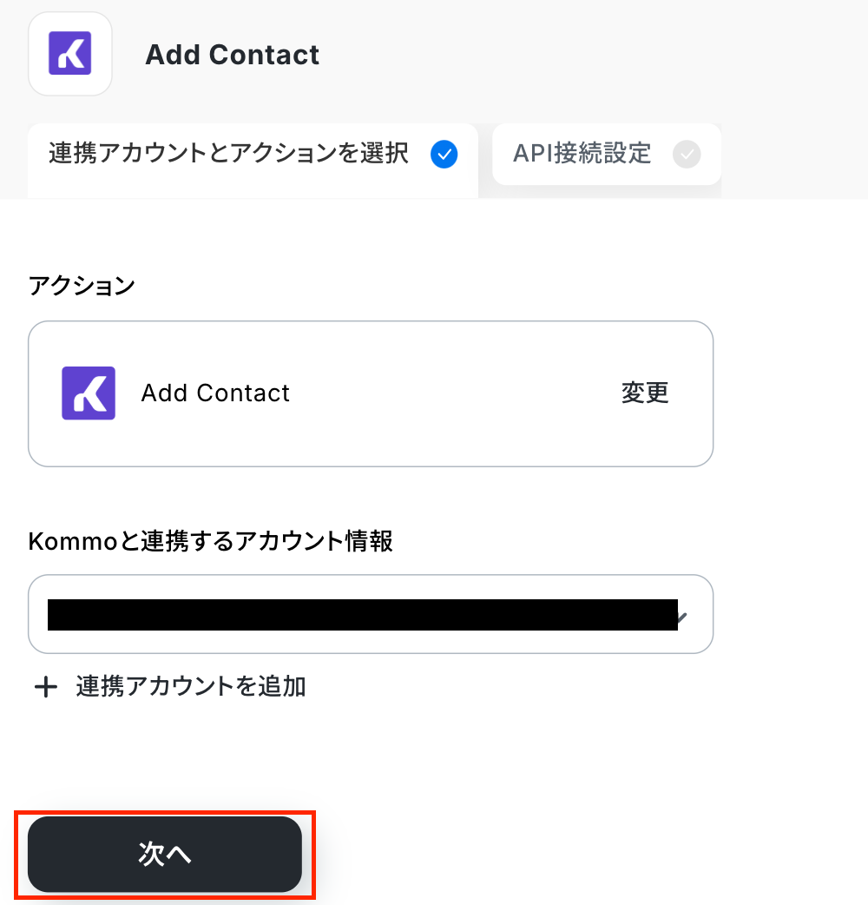Viewport: 868px width, 905px height.
Task: Select the Add Contact action name in card
Action: 215,393
